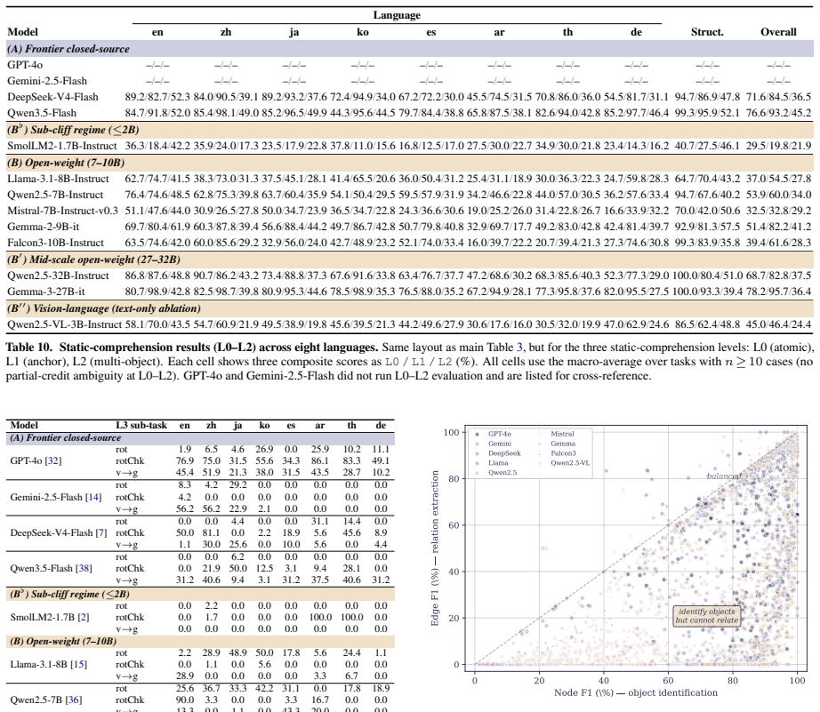Click the '(B) Open-weight (7–10B)' band in lower table
This screenshot has height=712, width=820.
(200, 642)
